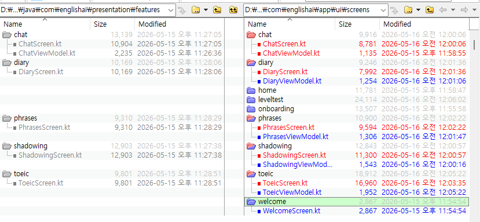
Task: Sort left pane by Modified column
Action: pos(179,24)
